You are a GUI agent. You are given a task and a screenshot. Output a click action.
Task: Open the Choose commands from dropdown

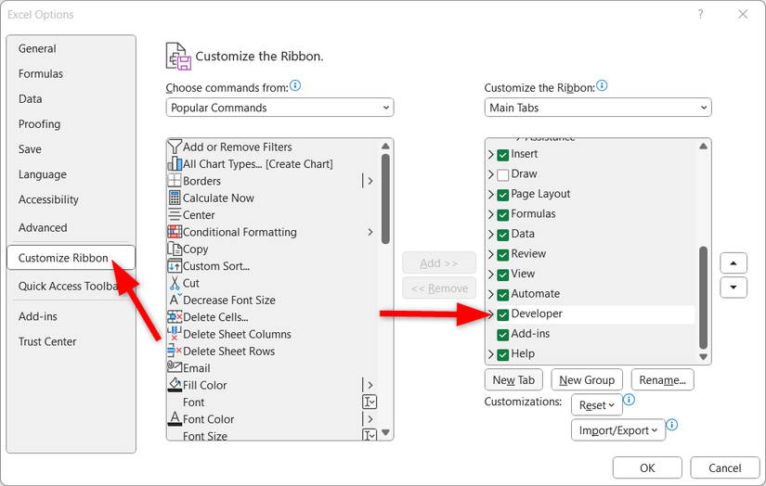(x=279, y=108)
